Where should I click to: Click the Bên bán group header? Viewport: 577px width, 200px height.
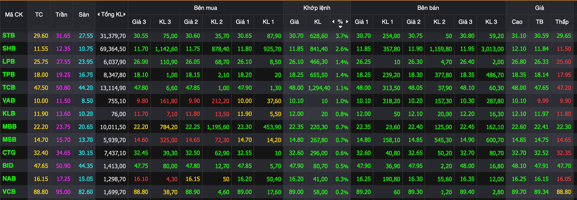coord(428,7)
